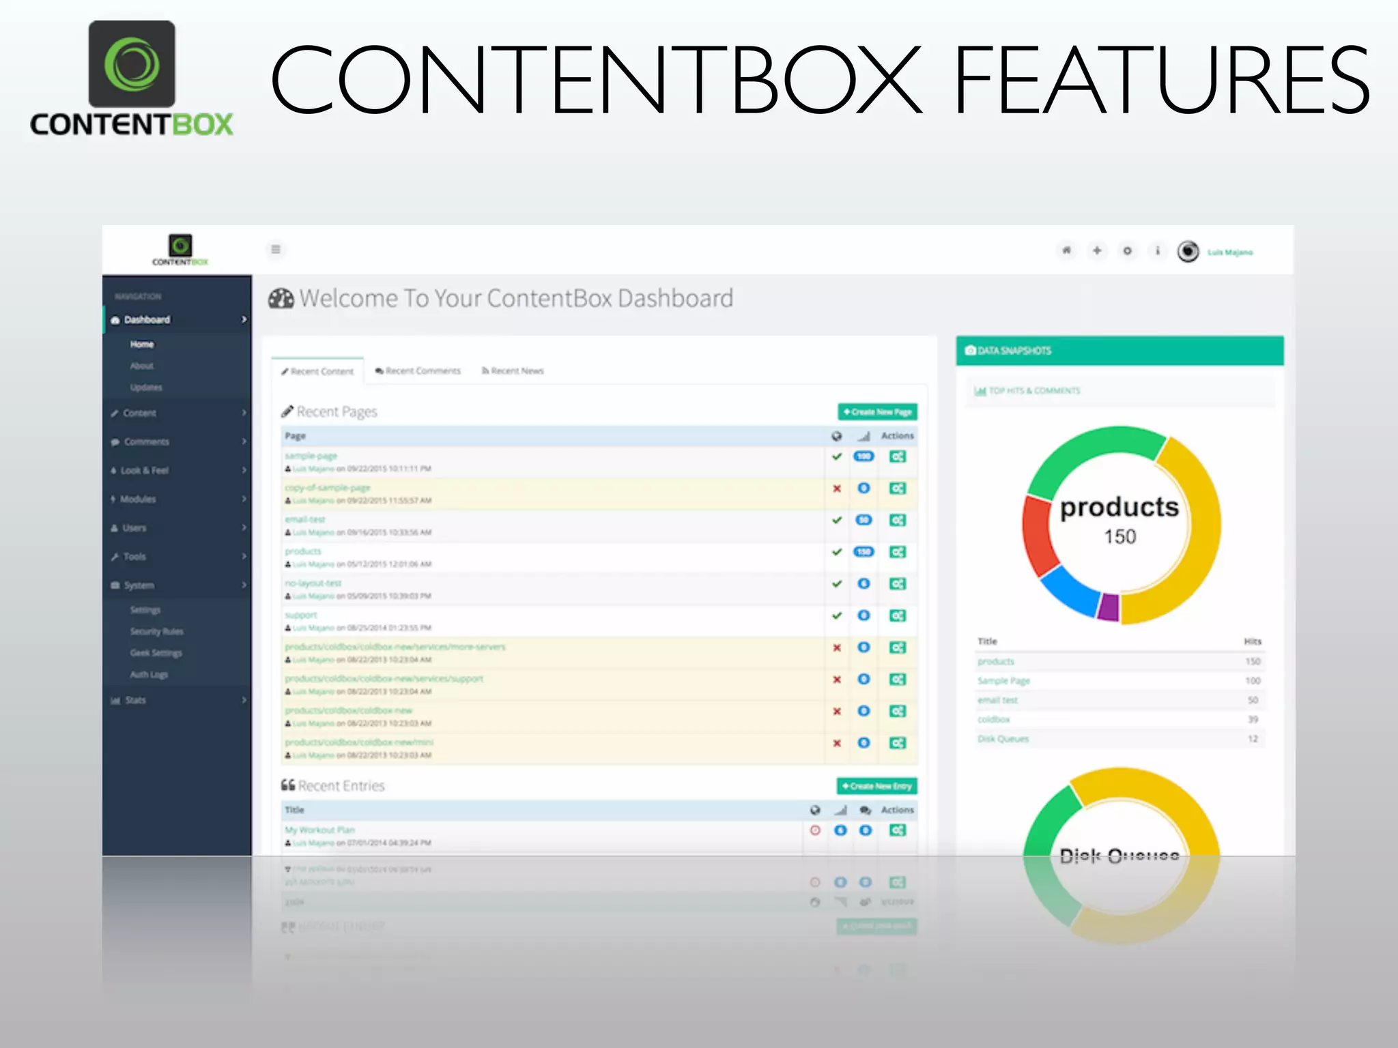Open actions icon for products page row
This screenshot has height=1048, width=1398.
click(x=898, y=552)
